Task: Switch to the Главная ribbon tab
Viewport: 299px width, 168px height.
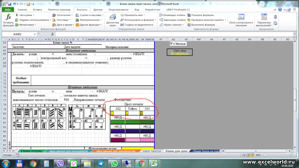Action: [x=22, y=10]
